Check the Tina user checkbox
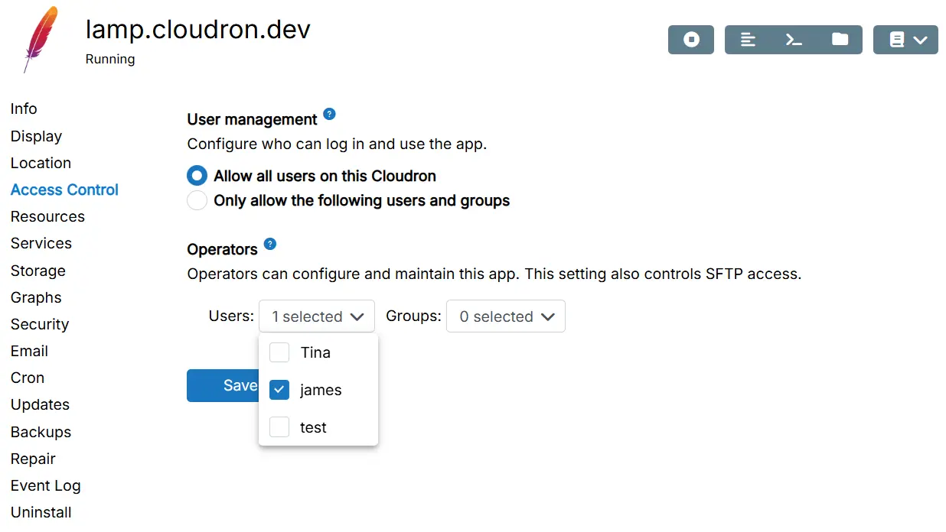Viewport: 946px width, 532px height. point(280,352)
